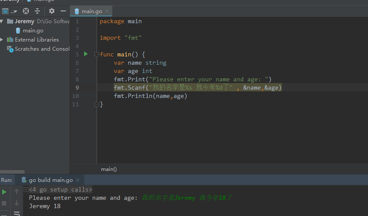Screen dimensions: 368x216
Task: Expand the 4 go setup calls fold
Action: (26, 190)
